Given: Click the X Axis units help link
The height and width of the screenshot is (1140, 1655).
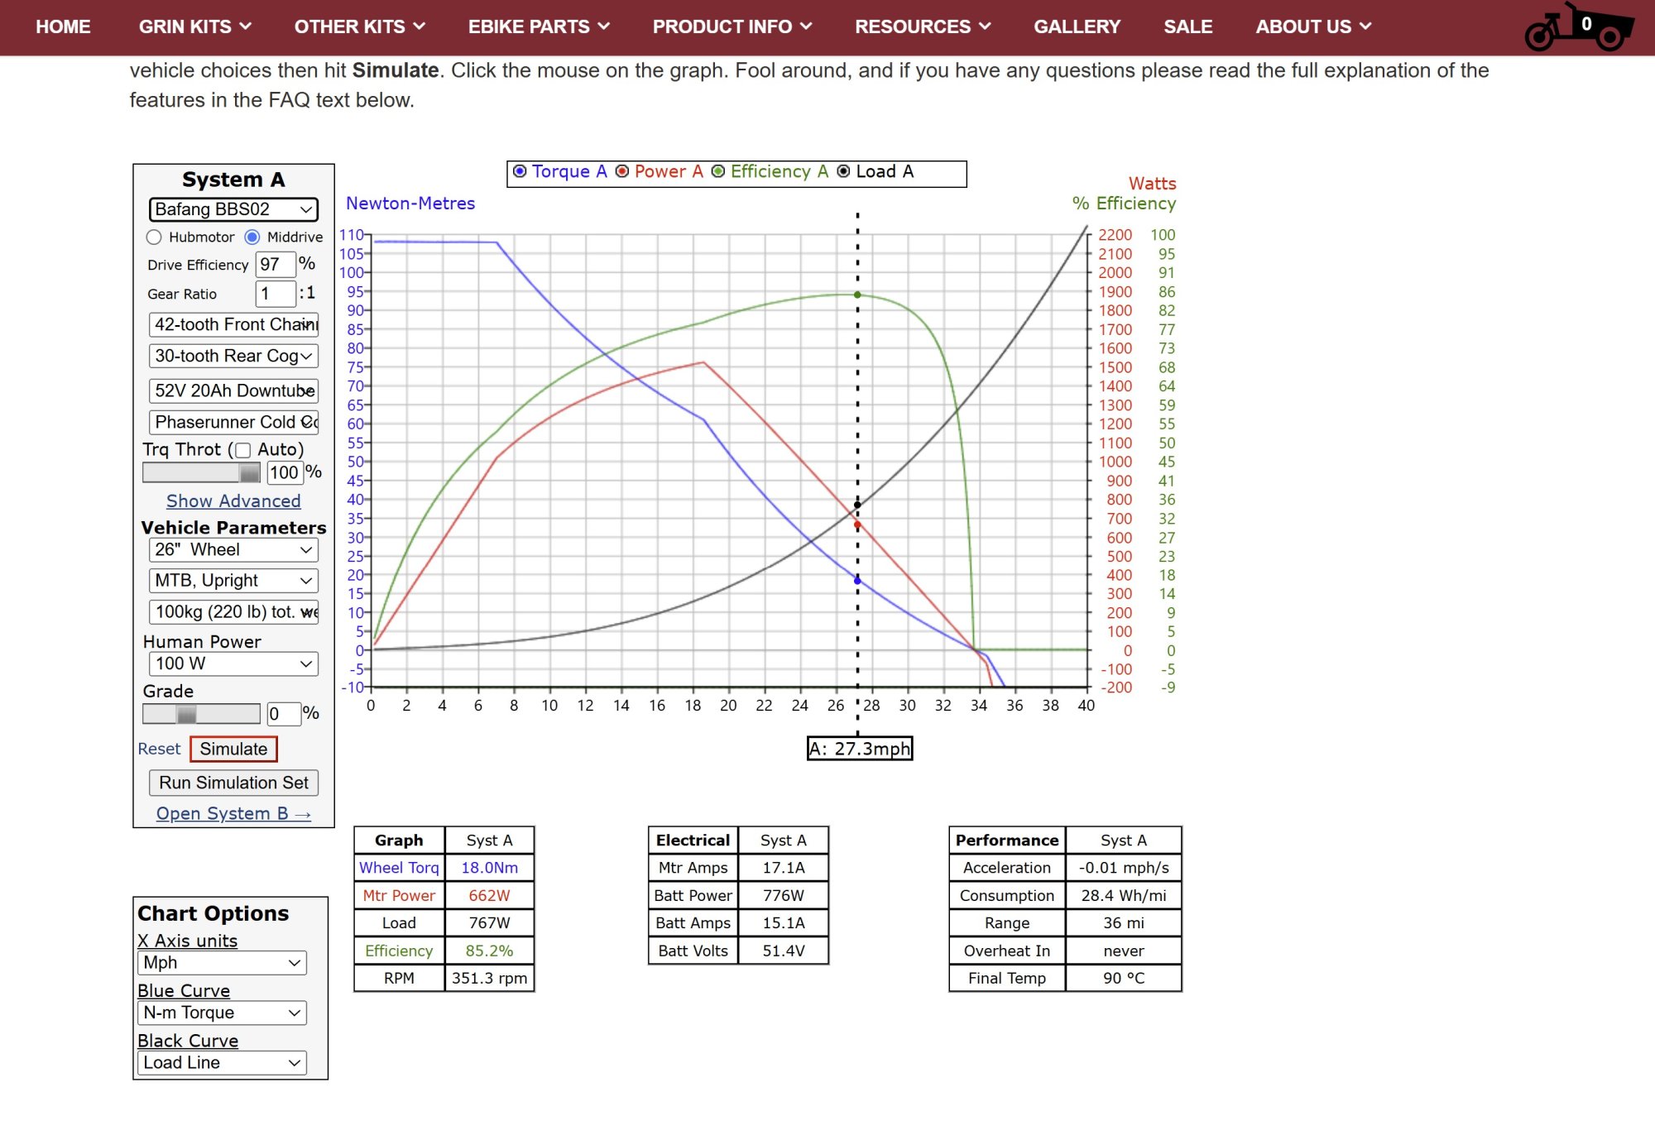Looking at the screenshot, I should coord(188,941).
